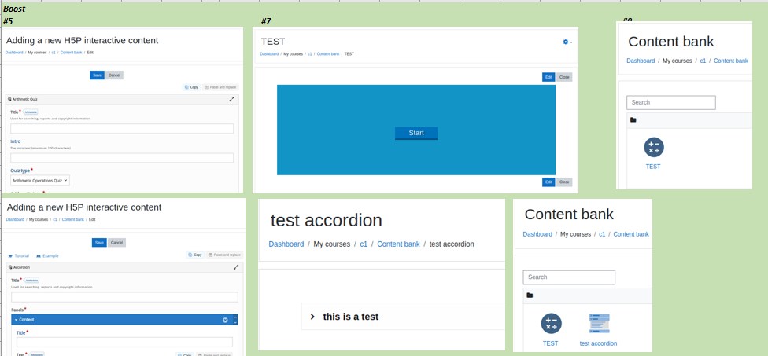Click the folder icon in upper Content bank
The image size is (768, 356).
[633, 119]
